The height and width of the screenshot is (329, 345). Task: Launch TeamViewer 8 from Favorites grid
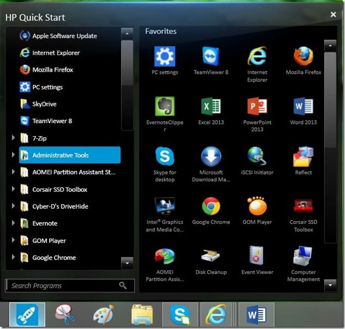211,56
